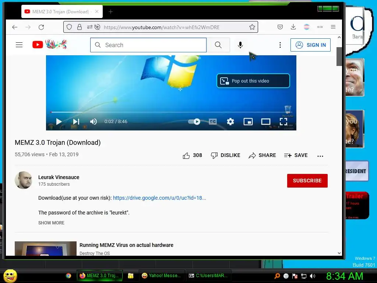Switch to theater mode
This screenshot has height=283, width=377.
(x=266, y=122)
